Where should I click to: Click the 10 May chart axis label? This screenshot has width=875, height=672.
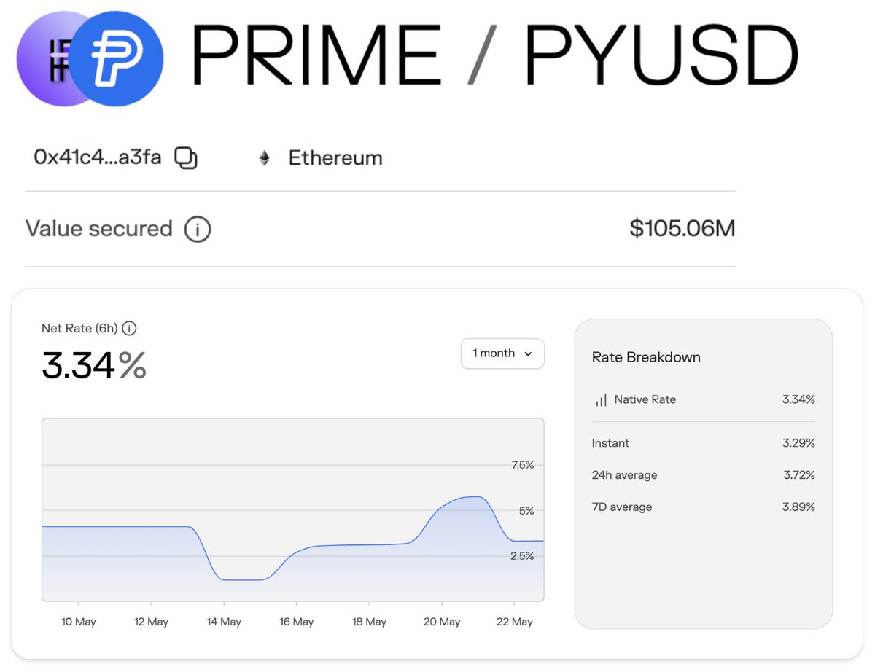click(77, 622)
